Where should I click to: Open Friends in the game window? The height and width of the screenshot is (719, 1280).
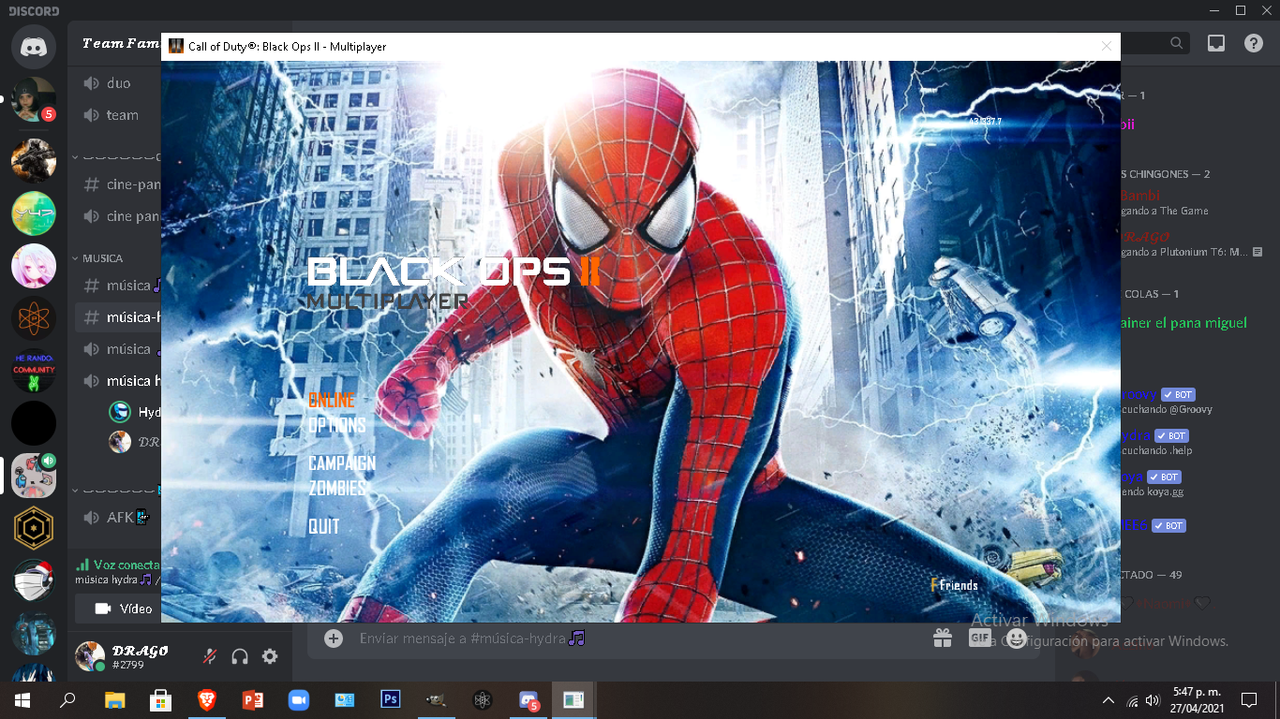954,585
